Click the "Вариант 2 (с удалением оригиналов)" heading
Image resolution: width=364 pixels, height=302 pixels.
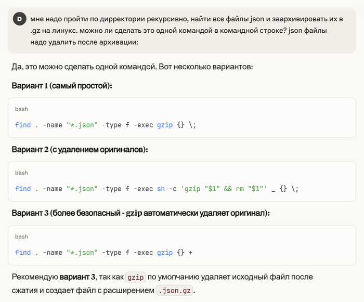(x=80, y=150)
